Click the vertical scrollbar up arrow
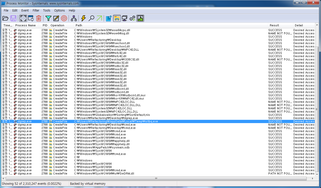This screenshot has width=321, height=188. [x=317, y=25]
